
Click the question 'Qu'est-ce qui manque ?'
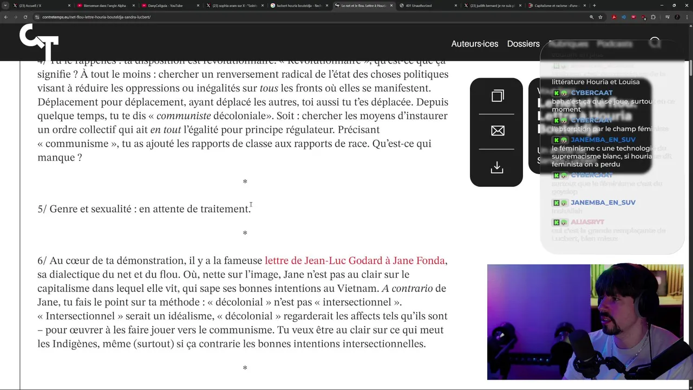pos(234,151)
